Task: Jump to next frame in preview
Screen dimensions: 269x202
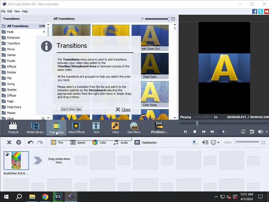Action: click(212, 132)
